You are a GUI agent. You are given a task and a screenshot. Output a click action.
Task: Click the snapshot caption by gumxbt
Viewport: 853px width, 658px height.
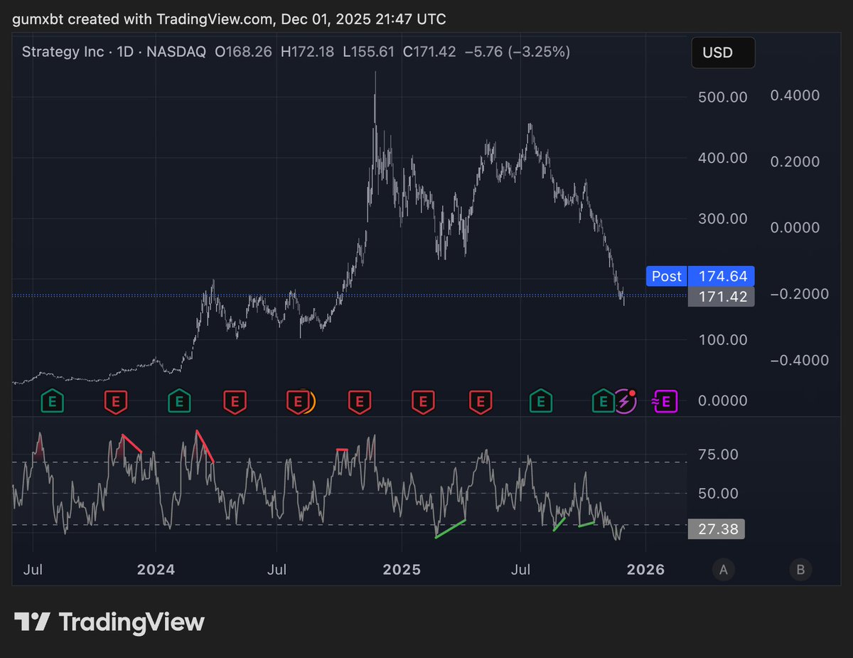tap(230, 19)
